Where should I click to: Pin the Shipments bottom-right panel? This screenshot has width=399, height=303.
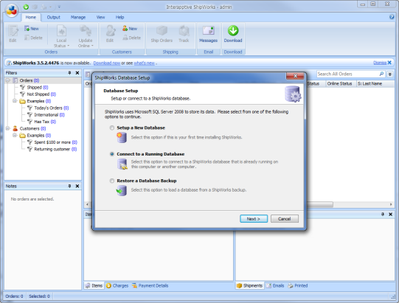(383, 215)
